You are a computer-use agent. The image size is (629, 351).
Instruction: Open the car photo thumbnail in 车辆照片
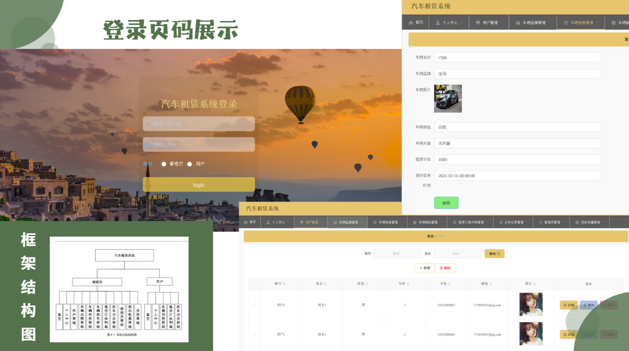point(448,98)
